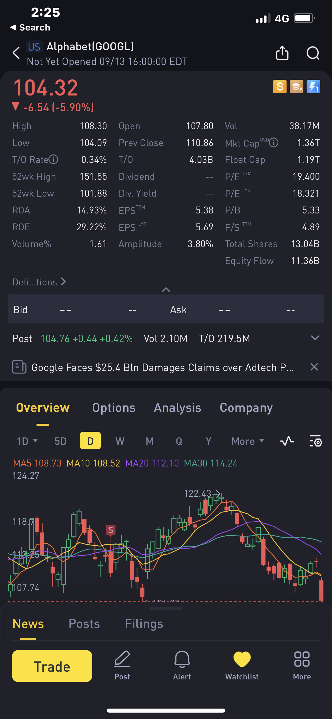Expand the Post market row chevron

tap(315, 338)
